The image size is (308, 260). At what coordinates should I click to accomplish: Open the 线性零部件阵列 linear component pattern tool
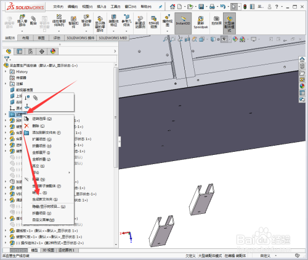pos(59,20)
